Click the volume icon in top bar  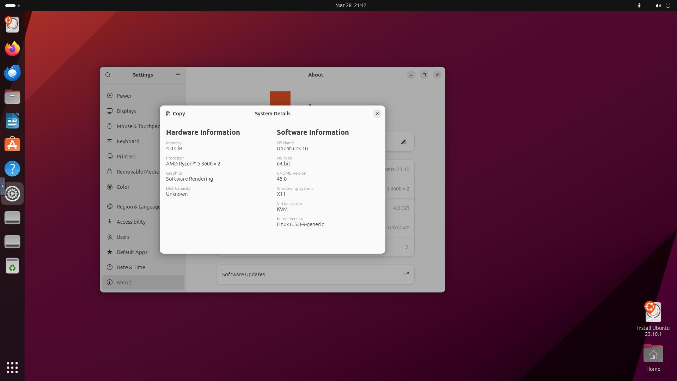point(658,5)
